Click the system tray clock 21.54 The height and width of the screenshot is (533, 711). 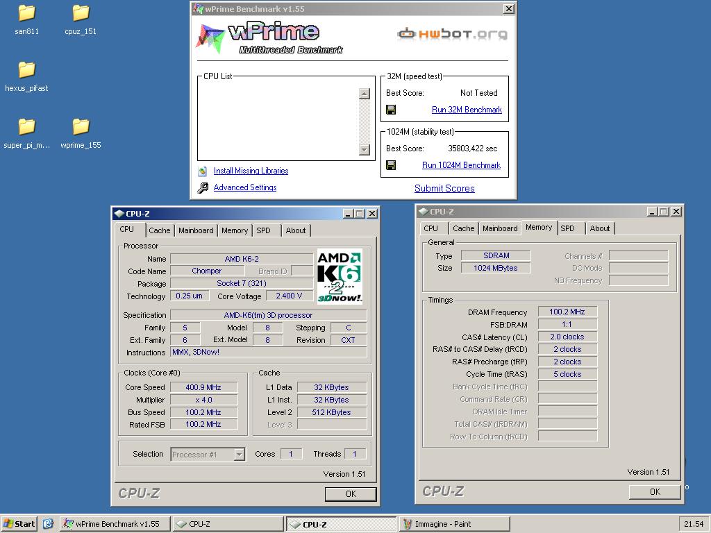tap(694, 525)
